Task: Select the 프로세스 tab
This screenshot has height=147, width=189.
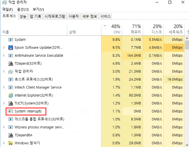Action: [x=9, y=16]
